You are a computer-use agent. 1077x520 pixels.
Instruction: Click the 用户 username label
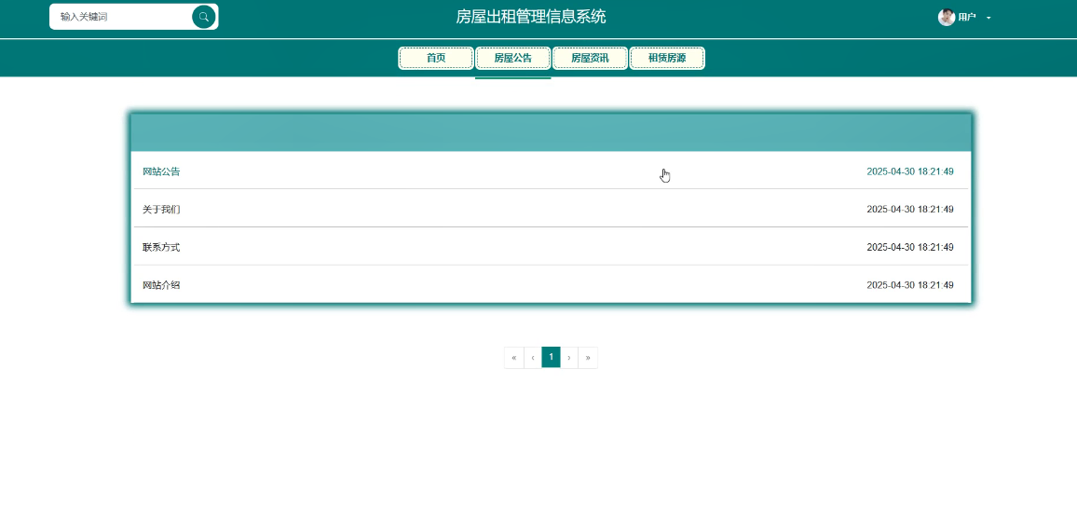tap(967, 18)
